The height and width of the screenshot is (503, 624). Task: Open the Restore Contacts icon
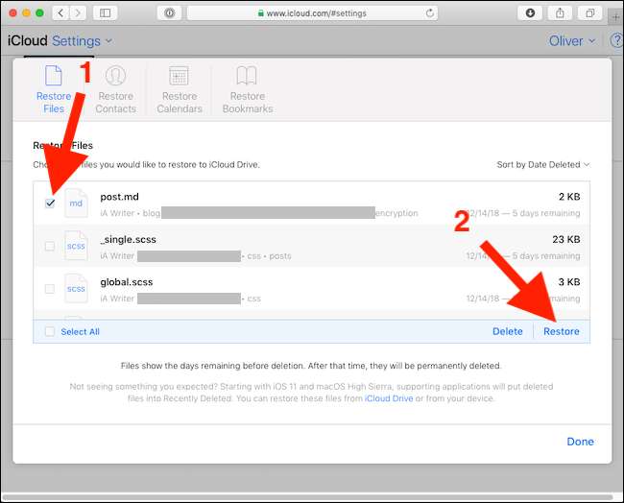[115, 76]
